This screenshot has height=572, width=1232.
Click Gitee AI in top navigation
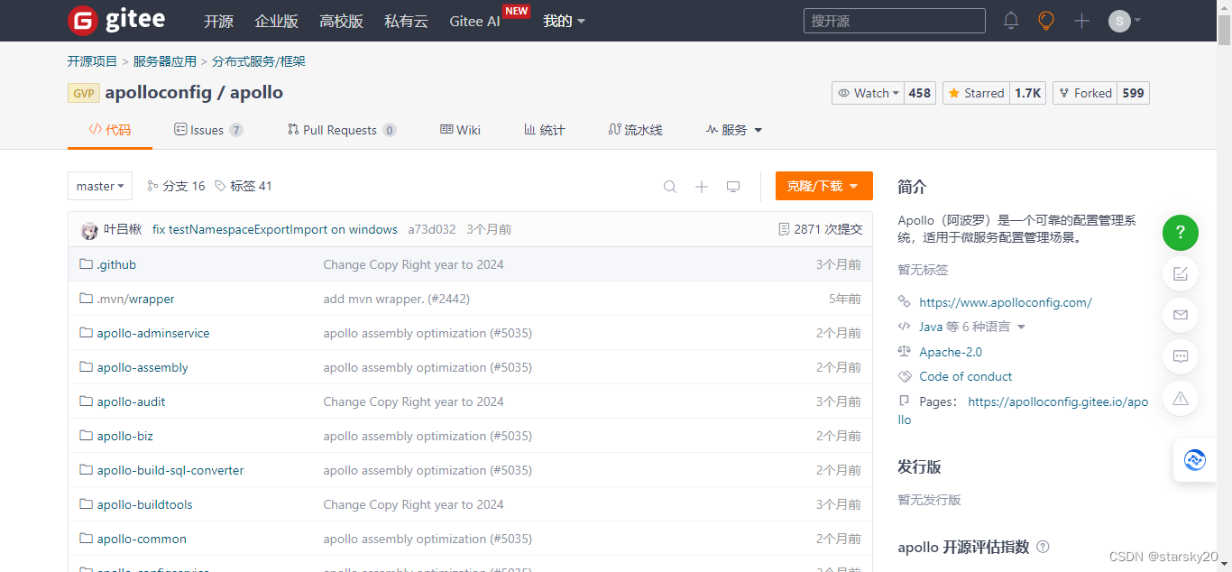click(474, 21)
